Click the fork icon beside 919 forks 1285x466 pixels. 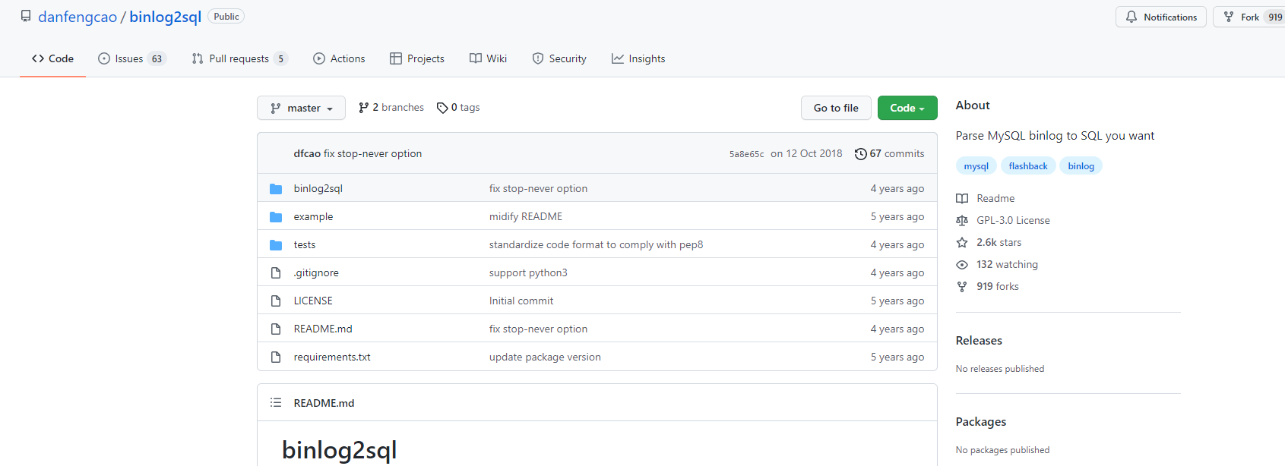(x=962, y=286)
